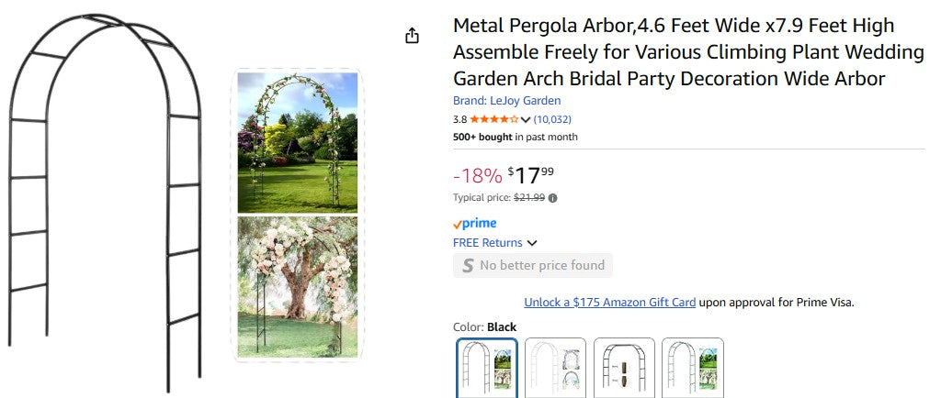This screenshot has height=398, width=941.
Task: Click the 'S' price comparison icon
Action: tap(468, 265)
